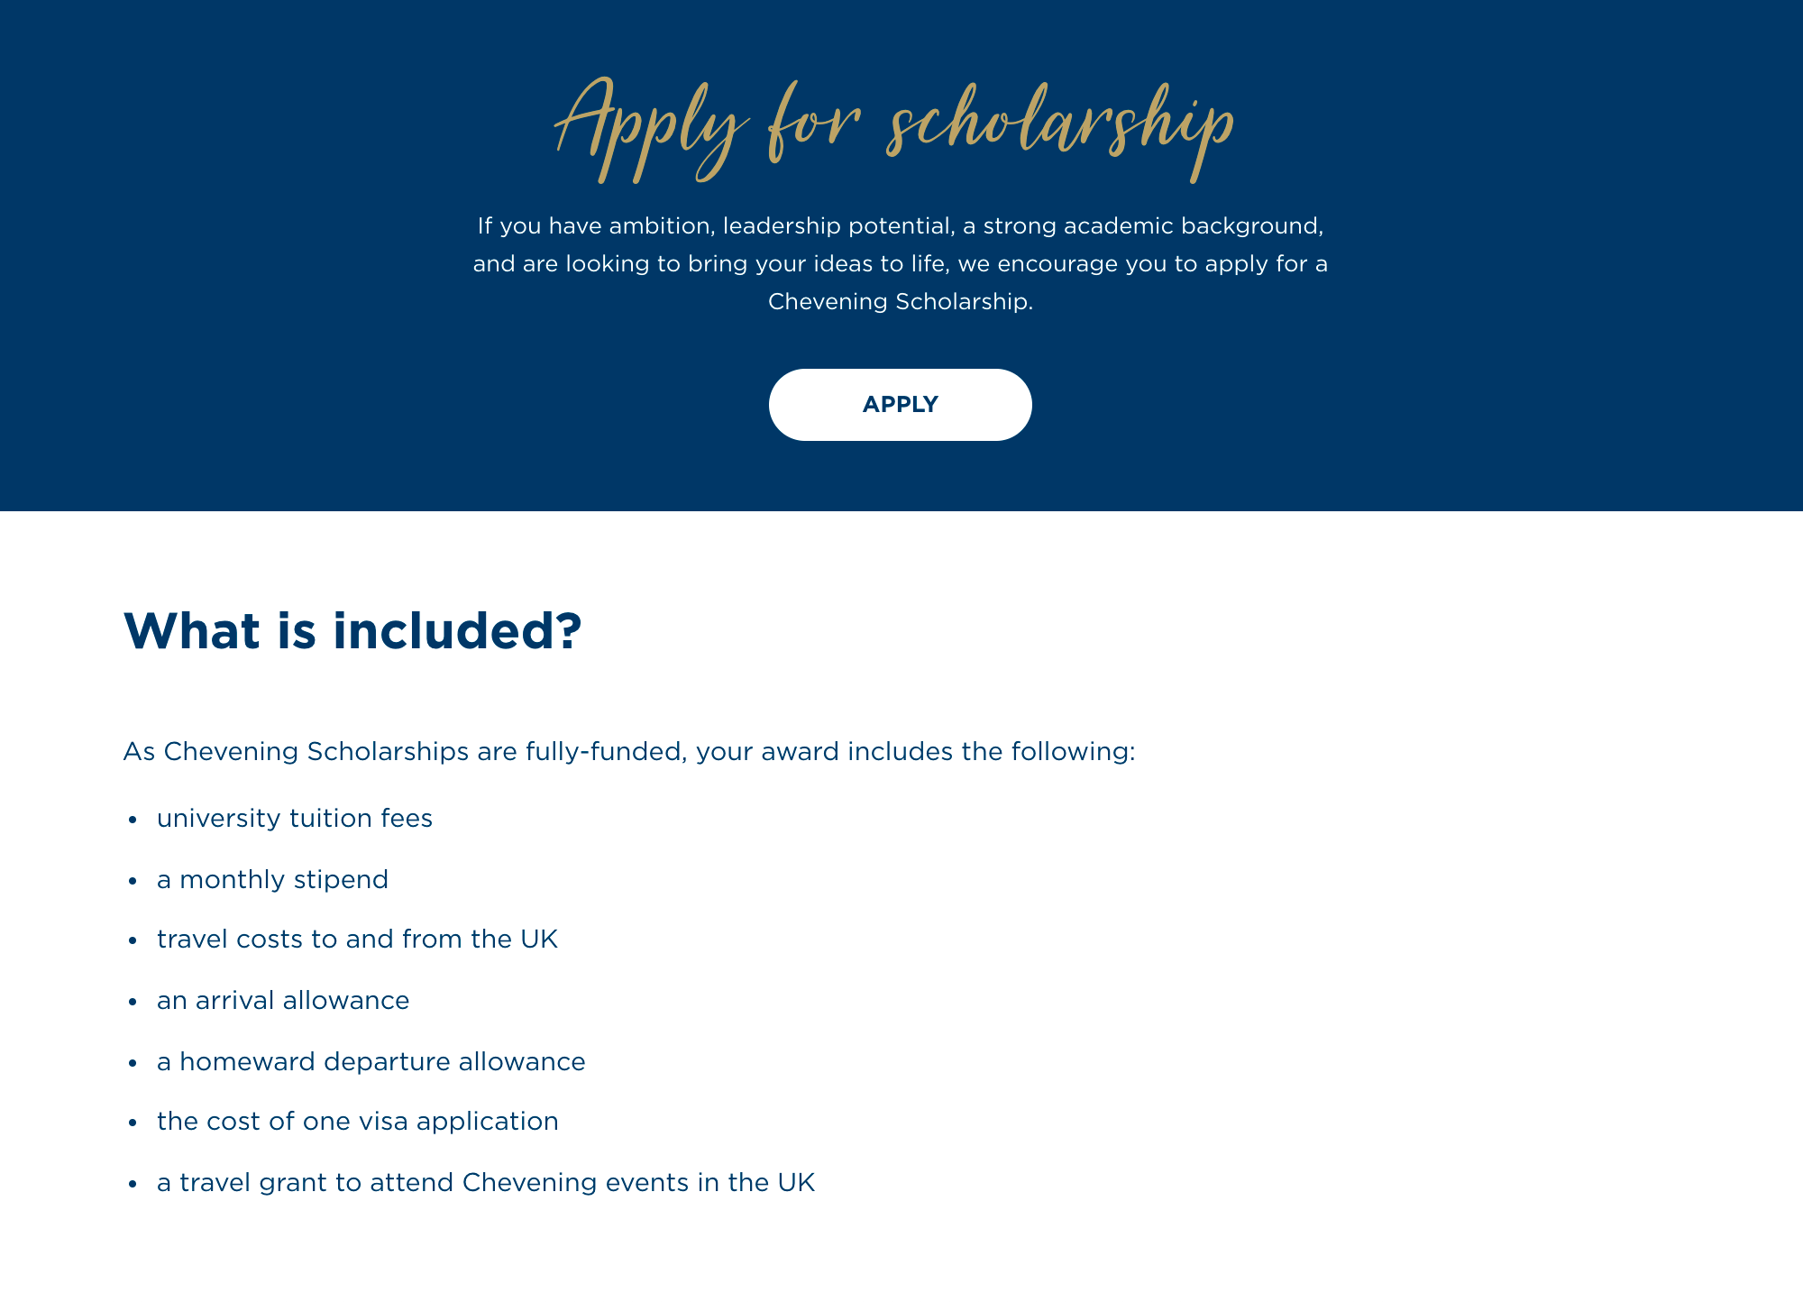Click the 'What is included?' heading
1803x1302 pixels.
coord(352,630)
